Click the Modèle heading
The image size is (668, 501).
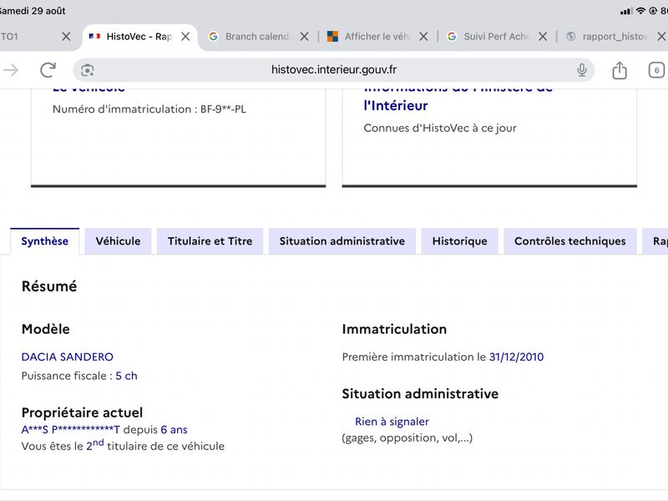tap(46, 329)
